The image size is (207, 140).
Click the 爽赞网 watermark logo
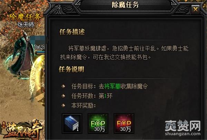[183, 126]
